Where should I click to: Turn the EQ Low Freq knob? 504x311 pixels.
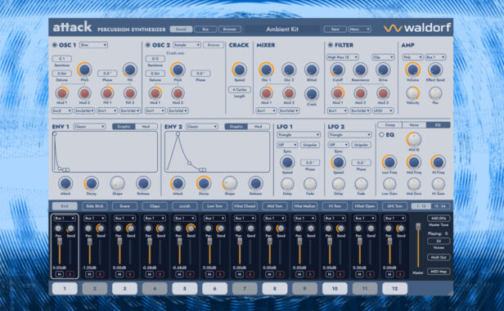[x=389, y=162]
